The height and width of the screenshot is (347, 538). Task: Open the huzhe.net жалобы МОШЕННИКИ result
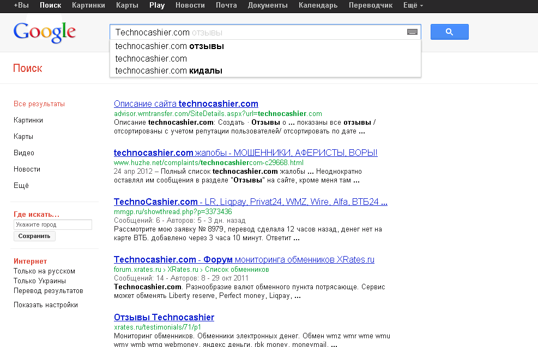click(x=246, y=153)
